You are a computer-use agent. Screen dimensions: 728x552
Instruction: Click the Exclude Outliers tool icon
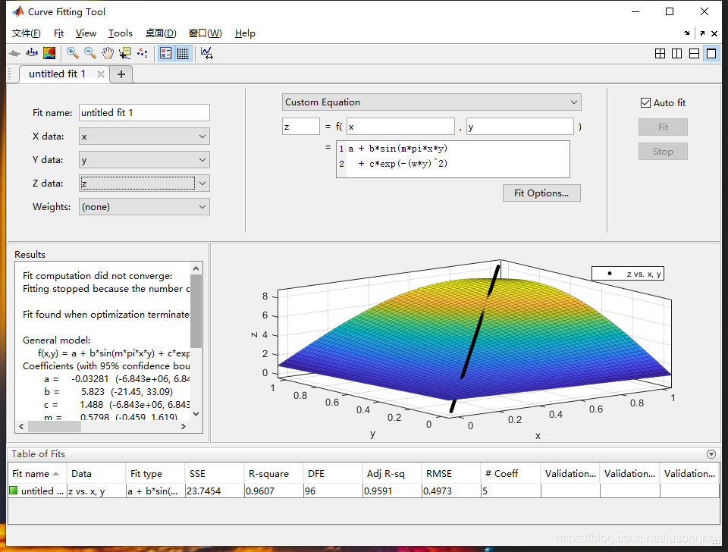tap(142, 53)
